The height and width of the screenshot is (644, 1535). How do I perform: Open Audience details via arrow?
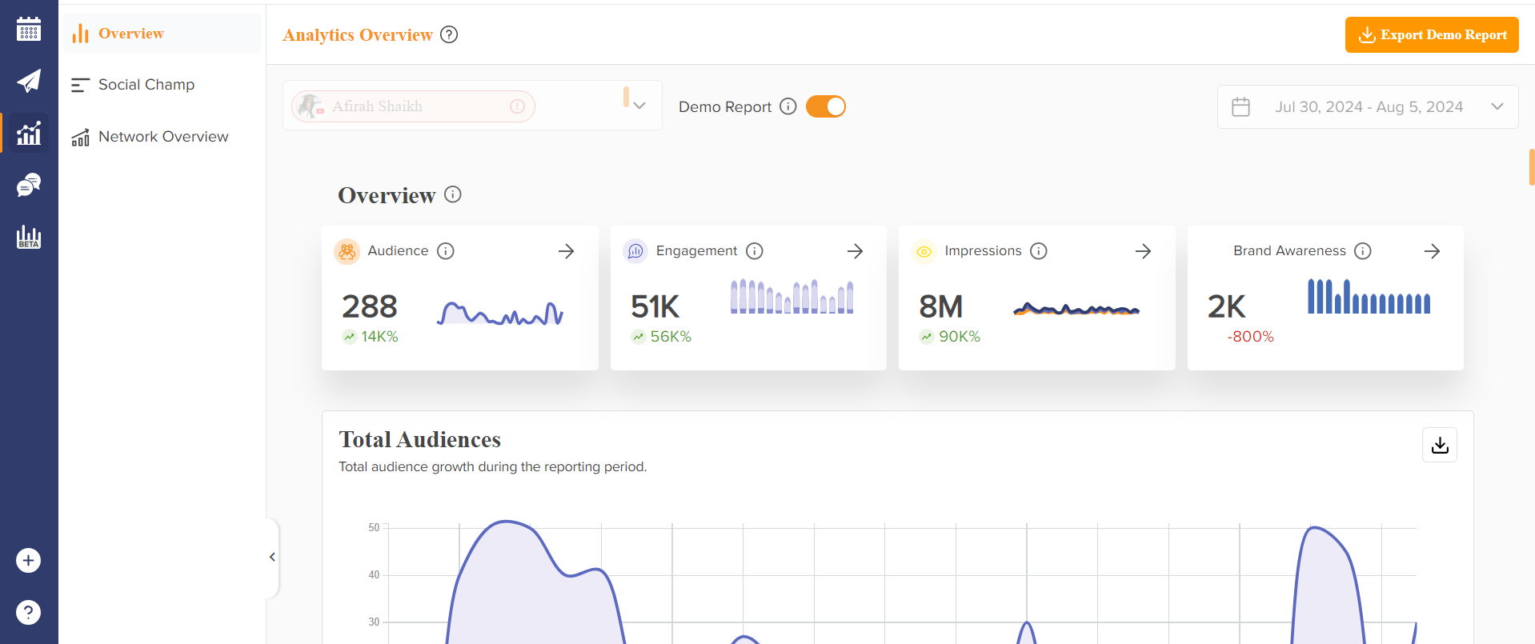[566, 251]
